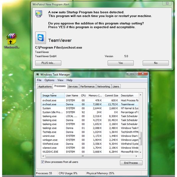The width and height of the screenshot is (177, 177).
Task: Open the File menu in Task Manager
Action: (x=39, y=80)
